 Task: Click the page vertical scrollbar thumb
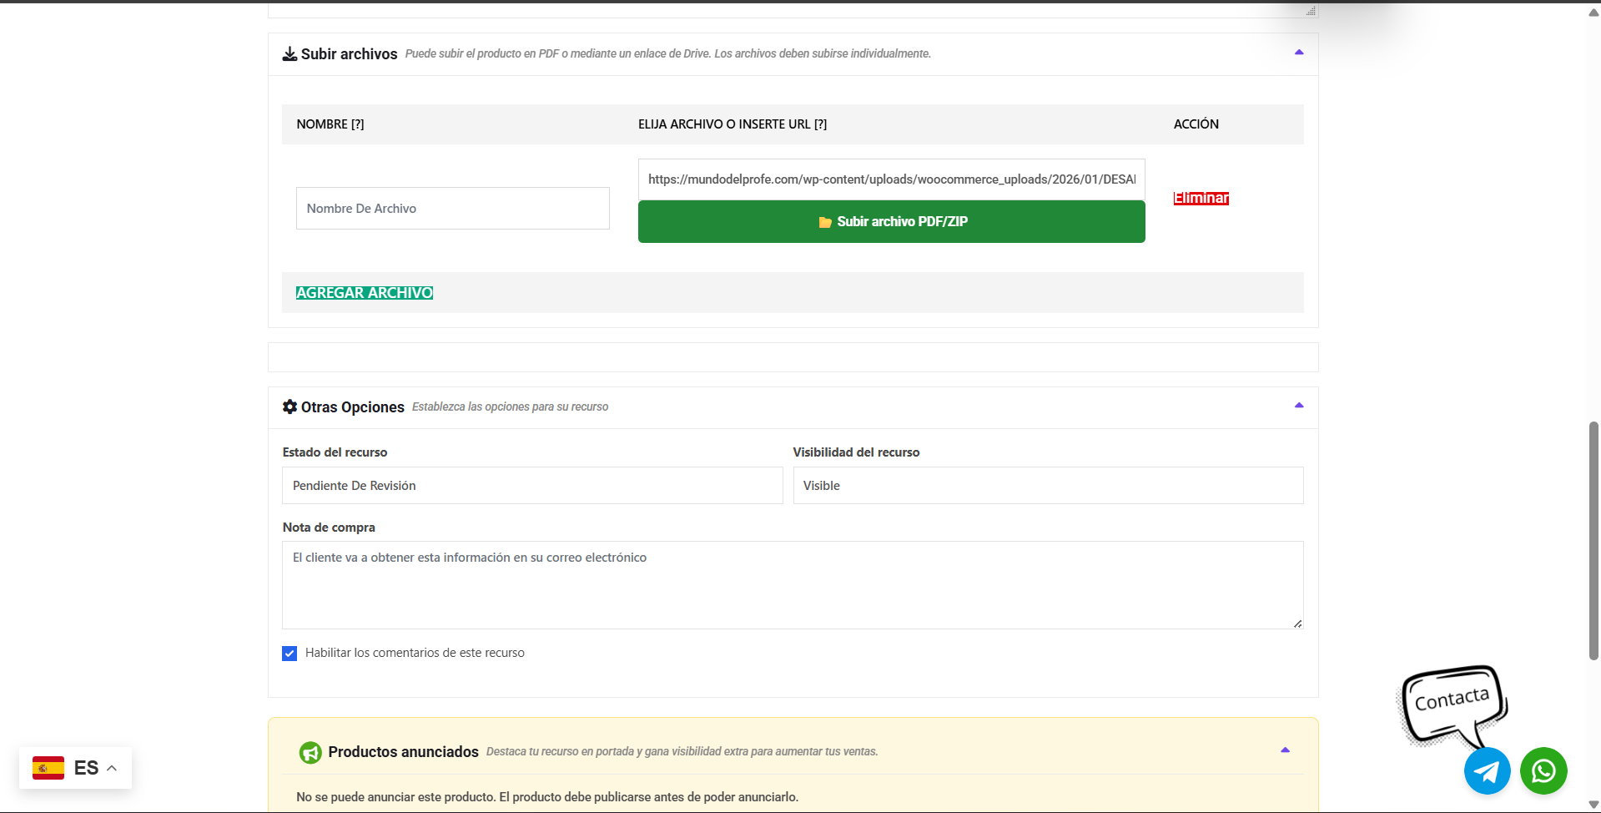coord(1593,541)
